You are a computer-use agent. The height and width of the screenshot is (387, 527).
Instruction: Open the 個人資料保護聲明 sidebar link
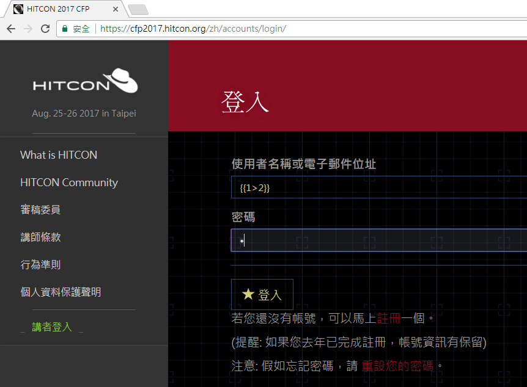[x=61, y=292]
